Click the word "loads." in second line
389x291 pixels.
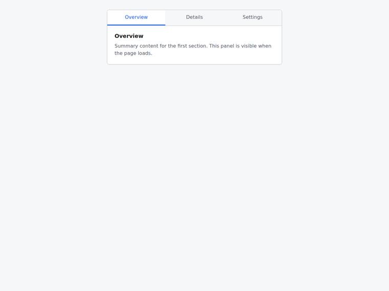[145, 53]
